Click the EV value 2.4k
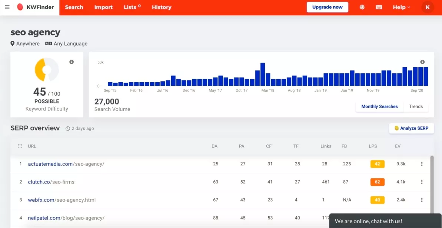The height and width of the screenshot is (228, 442). tap(401, 200)
